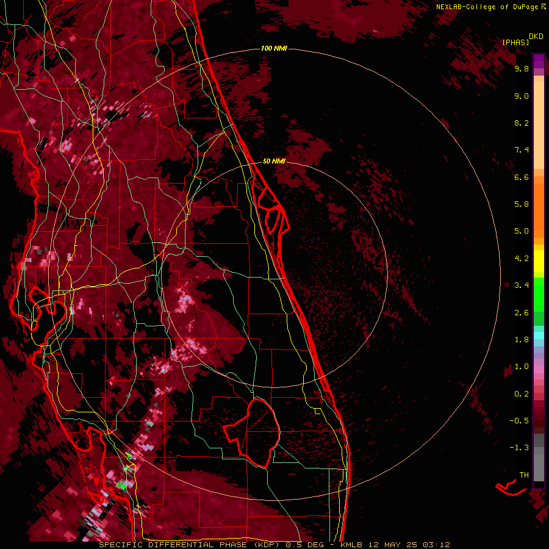Select the 9.0 value on color scale
The image size is (549, 549).
[x=522, y=96]
